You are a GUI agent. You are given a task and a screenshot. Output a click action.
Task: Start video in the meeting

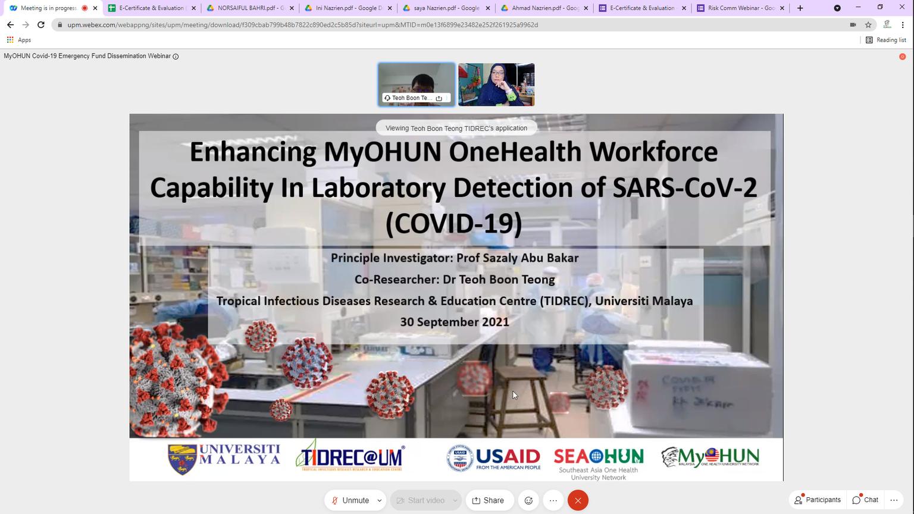pos(420,500)
